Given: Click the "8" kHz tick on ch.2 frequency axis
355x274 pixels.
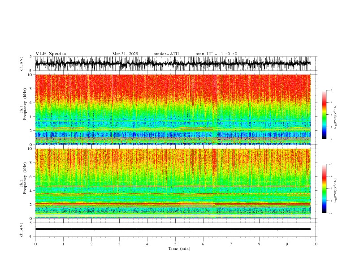Looking at the screenshot, I should [x=31, y=163].
